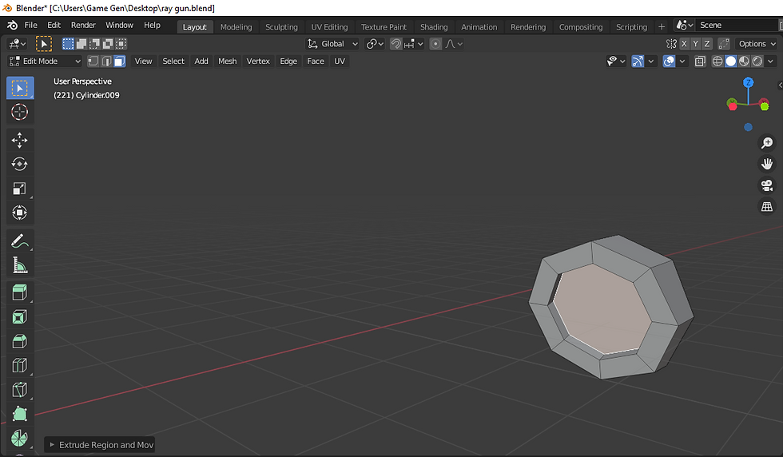Select the Annotate pencil tool
The width and height of the screenshot is (783, 457).
(x=20, y=241)
